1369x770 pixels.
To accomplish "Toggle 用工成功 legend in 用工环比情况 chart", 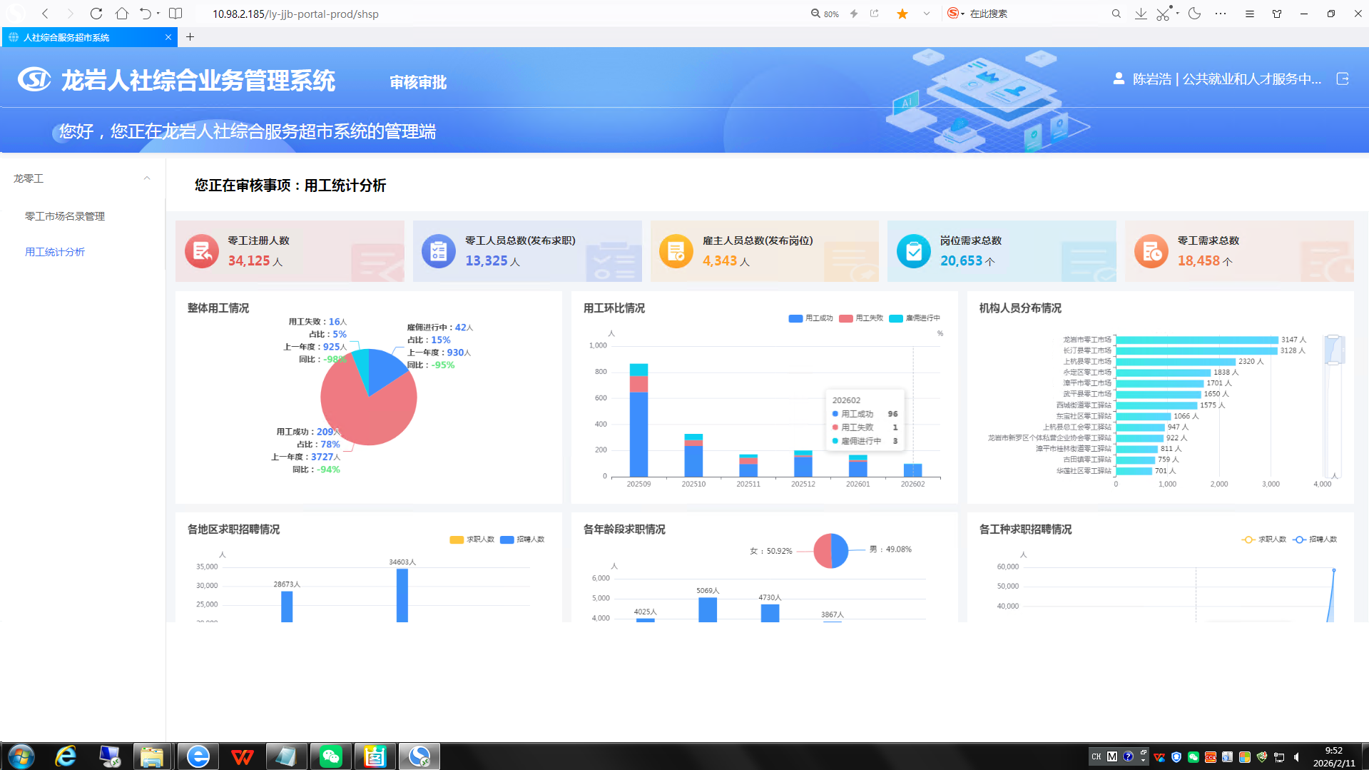I will pos(811,318).
